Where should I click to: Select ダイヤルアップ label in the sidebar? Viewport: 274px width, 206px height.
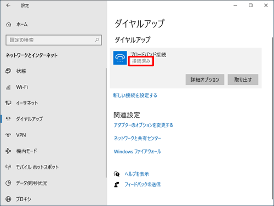30,119
